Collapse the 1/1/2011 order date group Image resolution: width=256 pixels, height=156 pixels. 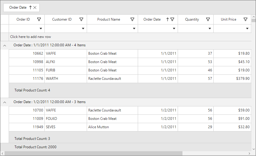pyautogui.click(x=5, y=45)
